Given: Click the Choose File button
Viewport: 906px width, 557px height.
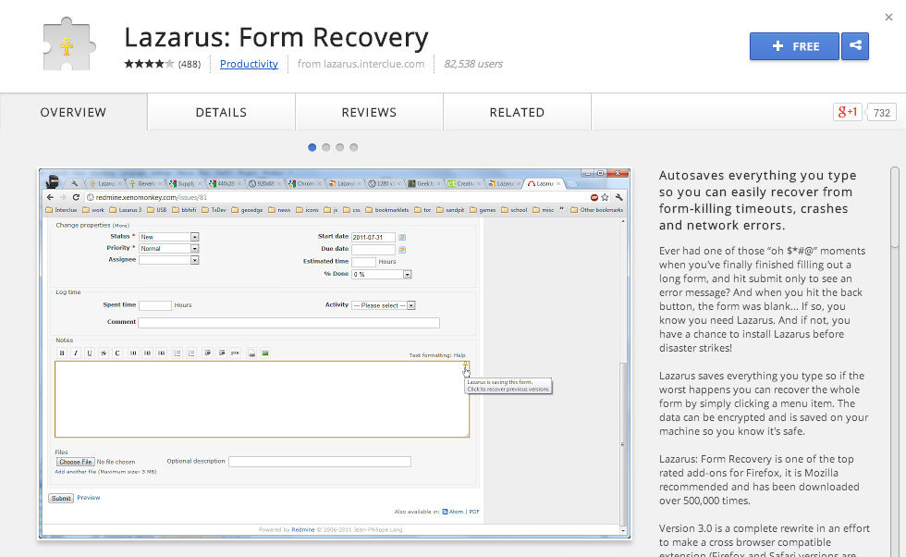Looking at the screenshot, I should 75,462.
